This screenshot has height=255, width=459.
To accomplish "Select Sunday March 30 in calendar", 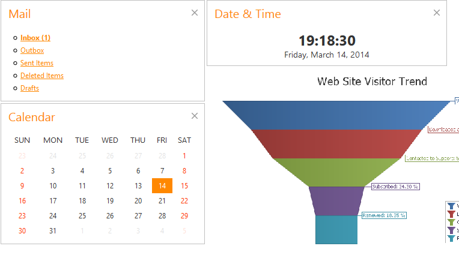I will [22, 231].
